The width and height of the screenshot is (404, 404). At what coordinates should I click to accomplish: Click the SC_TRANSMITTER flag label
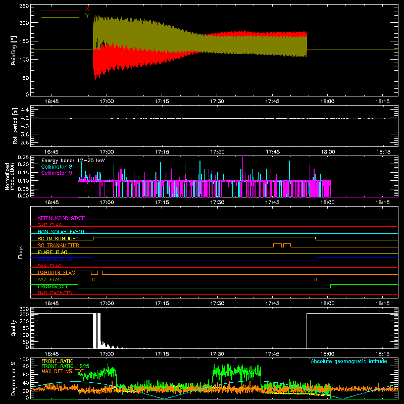point(59,245)
